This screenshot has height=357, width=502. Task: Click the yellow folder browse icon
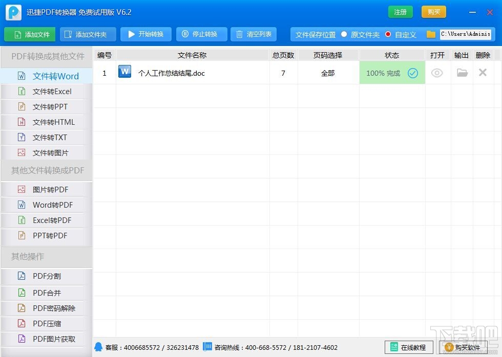[431, 34]
